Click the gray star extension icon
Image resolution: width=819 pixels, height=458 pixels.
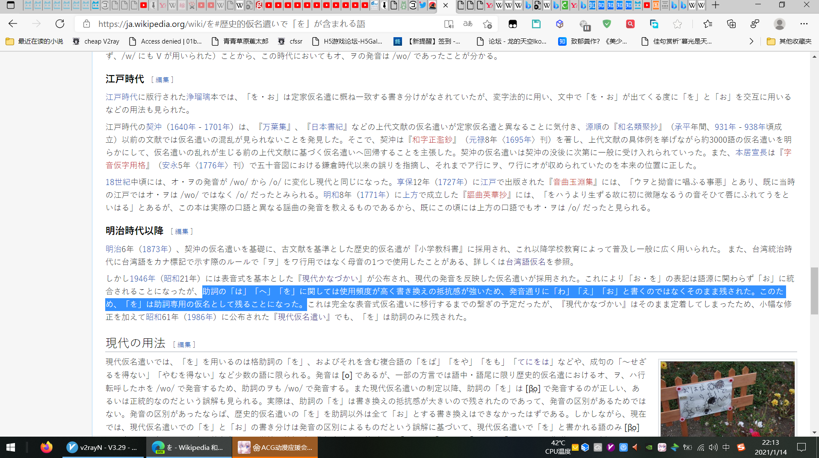(677, 24)
